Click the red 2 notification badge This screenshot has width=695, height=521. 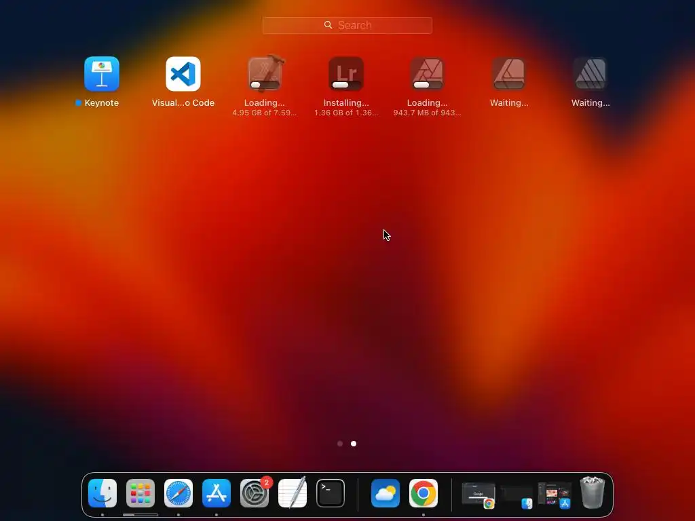[266, 482]
